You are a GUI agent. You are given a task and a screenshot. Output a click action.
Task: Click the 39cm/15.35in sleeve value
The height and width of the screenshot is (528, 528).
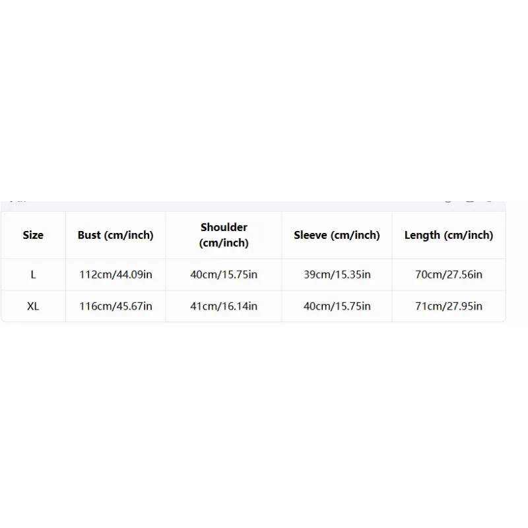337,275
